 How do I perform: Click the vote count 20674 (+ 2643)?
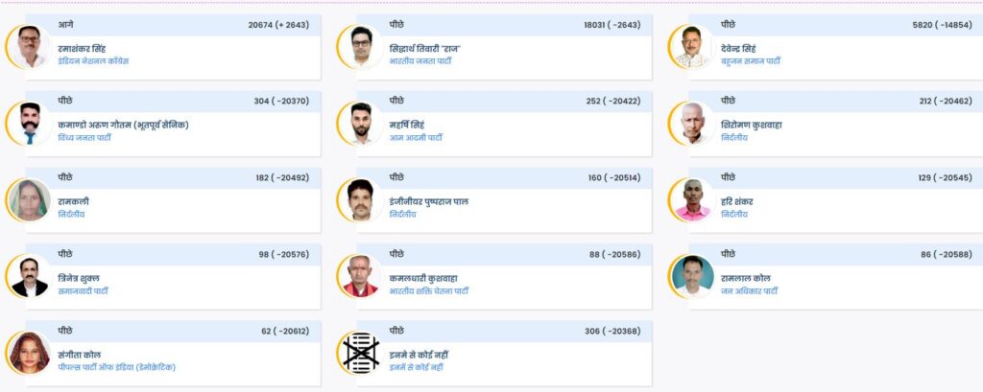(x=278, y=25)
